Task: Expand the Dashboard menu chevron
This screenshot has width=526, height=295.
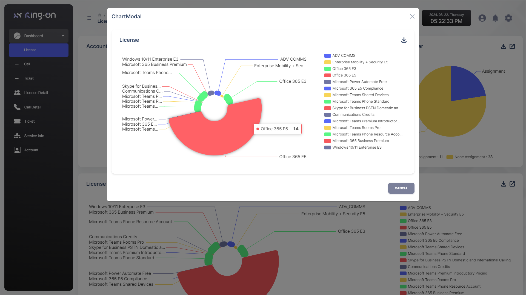Action: click(63, 36)
